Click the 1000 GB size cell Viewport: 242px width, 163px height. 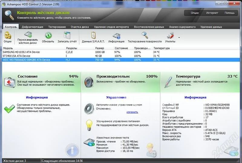click(100, 52)
